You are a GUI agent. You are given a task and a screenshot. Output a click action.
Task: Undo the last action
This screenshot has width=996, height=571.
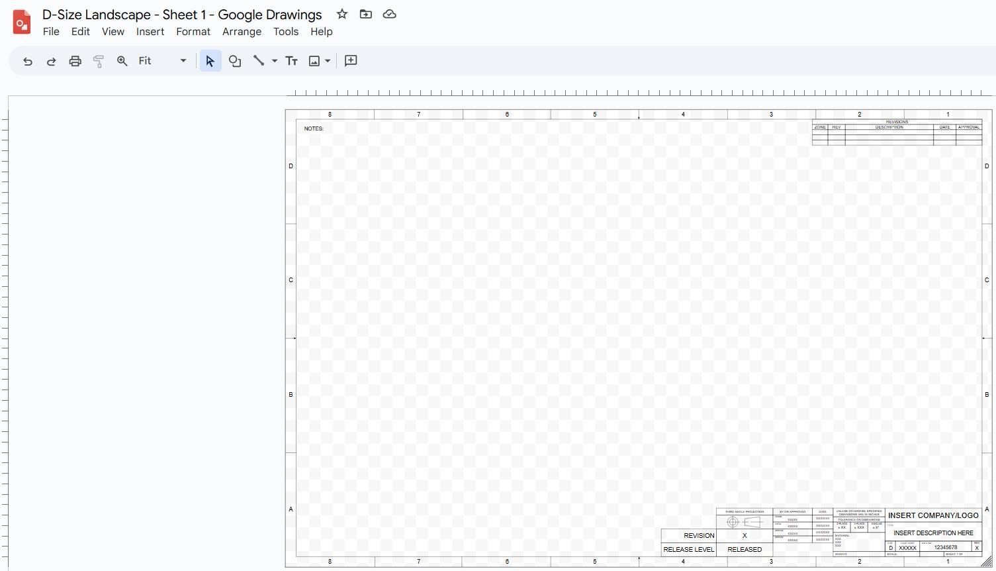pos(28,61)
